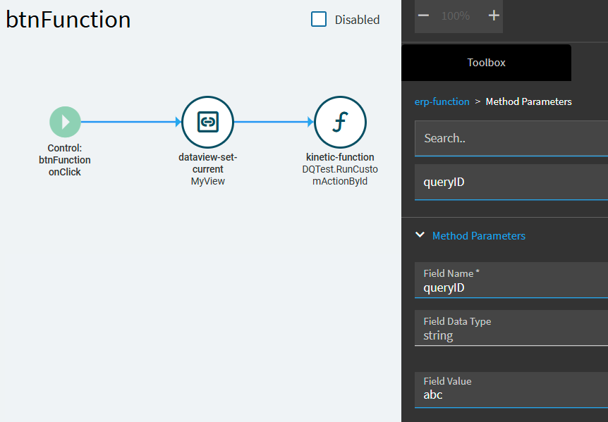Click the arrow connecting start to dataview-set-current

tap(131, 122)
